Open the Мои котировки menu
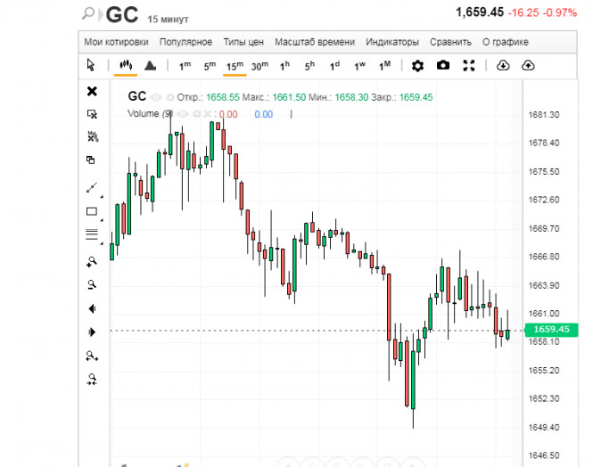Screen dimensions: 593x467 116,42
